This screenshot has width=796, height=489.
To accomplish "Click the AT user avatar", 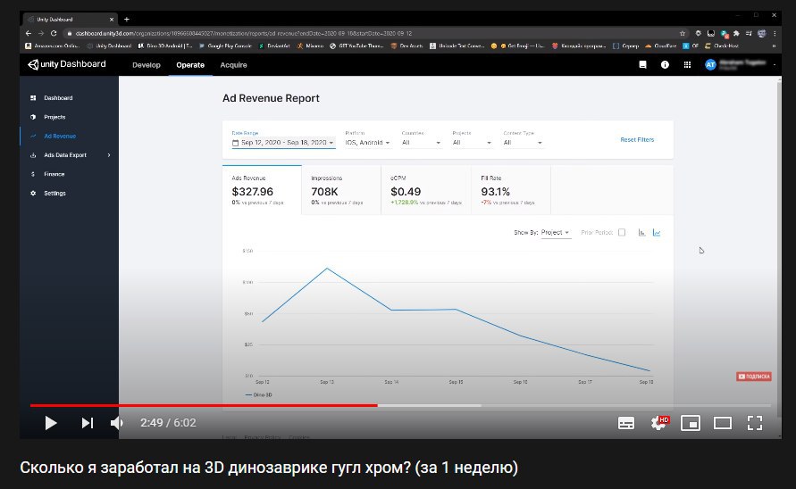I will pyautogui.click(x=710, y=64).
